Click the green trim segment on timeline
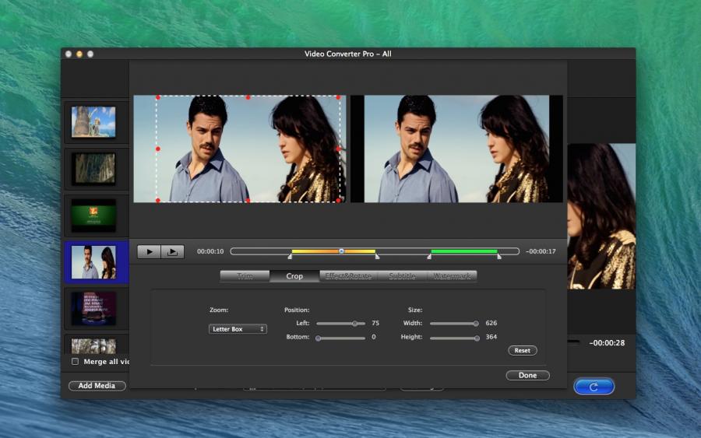 pyautogui.click(x=464, y=251)
